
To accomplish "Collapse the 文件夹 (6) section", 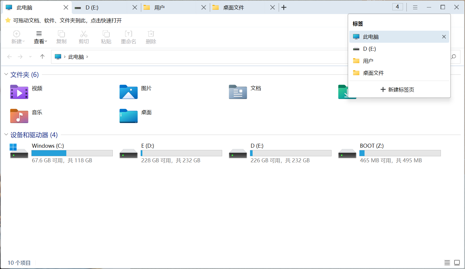I will (x=6, y=75).
